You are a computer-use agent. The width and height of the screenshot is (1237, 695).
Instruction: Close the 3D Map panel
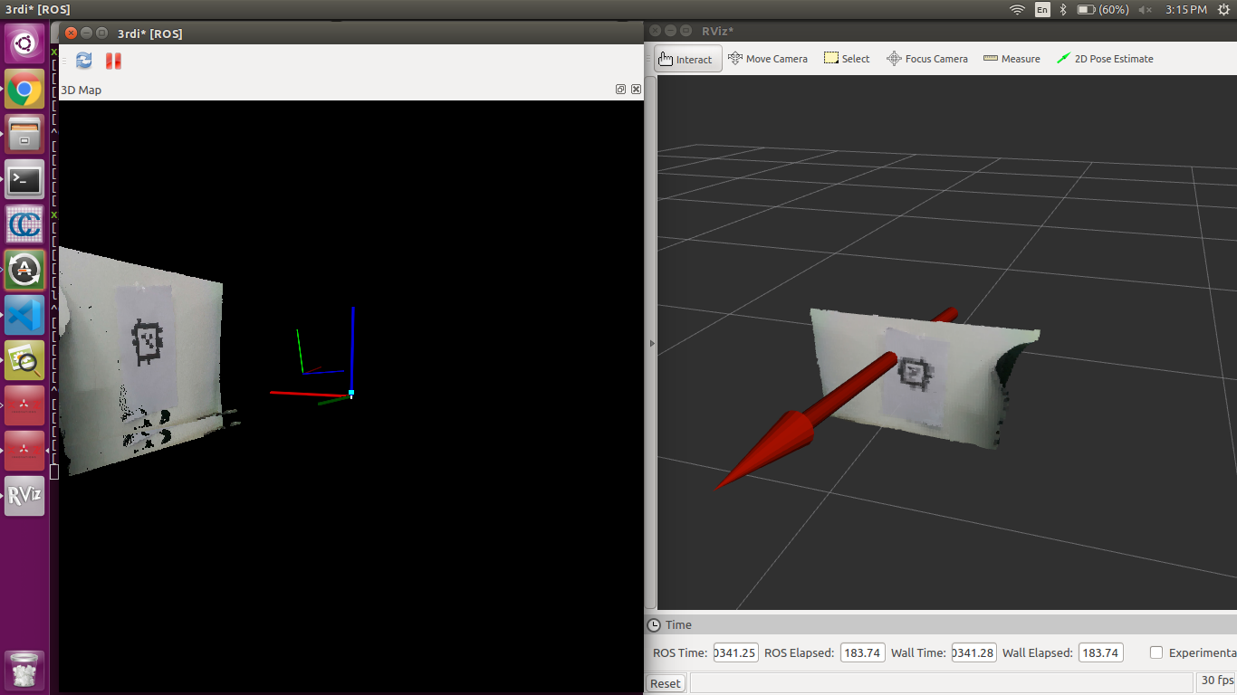(x=636, y=90)
